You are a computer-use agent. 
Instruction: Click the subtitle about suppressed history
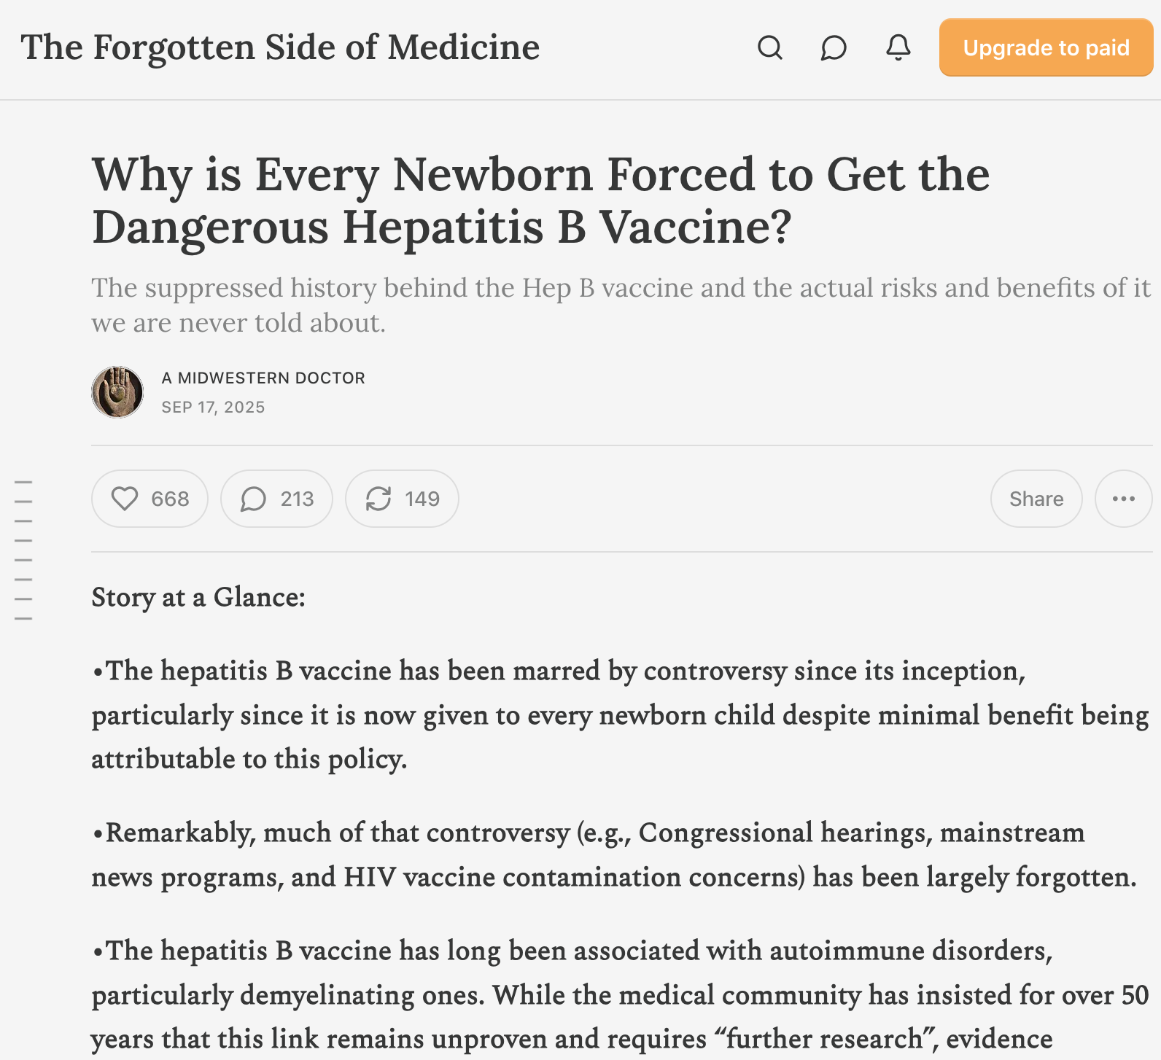point(620,305)
